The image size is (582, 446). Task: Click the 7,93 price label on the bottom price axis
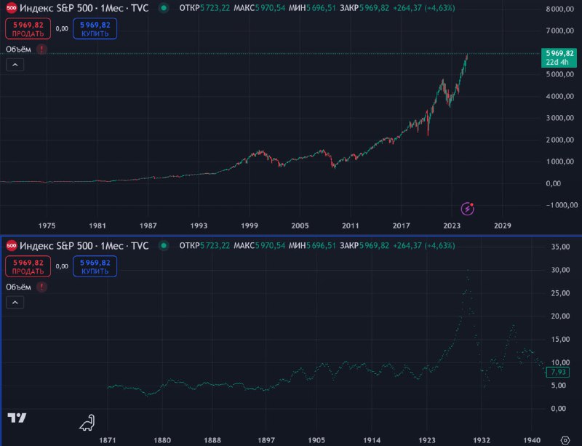click(558, 372)
